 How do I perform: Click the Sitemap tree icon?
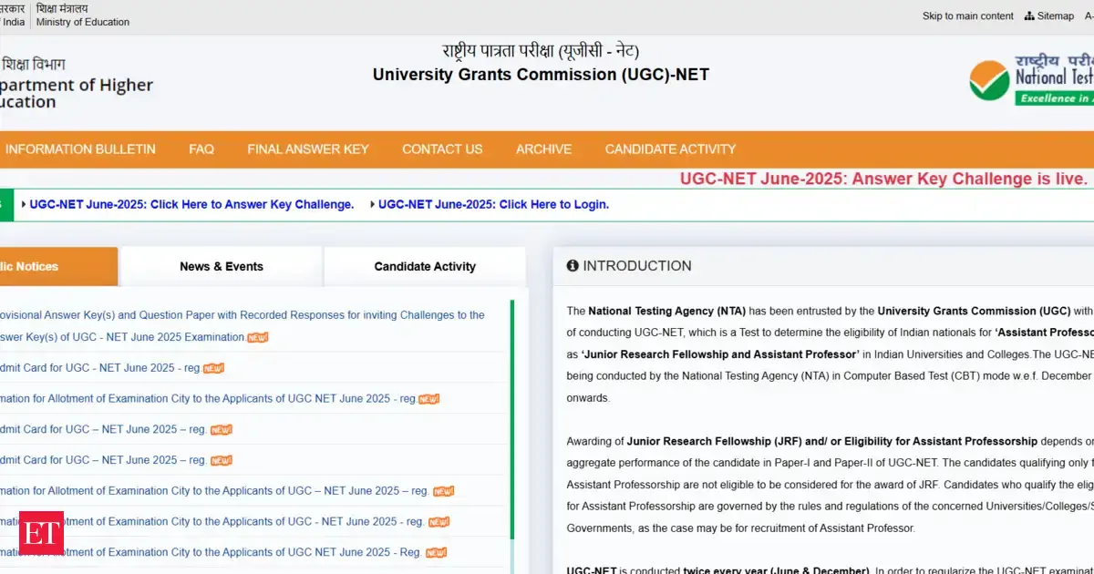pyautogui.click(x=1029, y=15)
